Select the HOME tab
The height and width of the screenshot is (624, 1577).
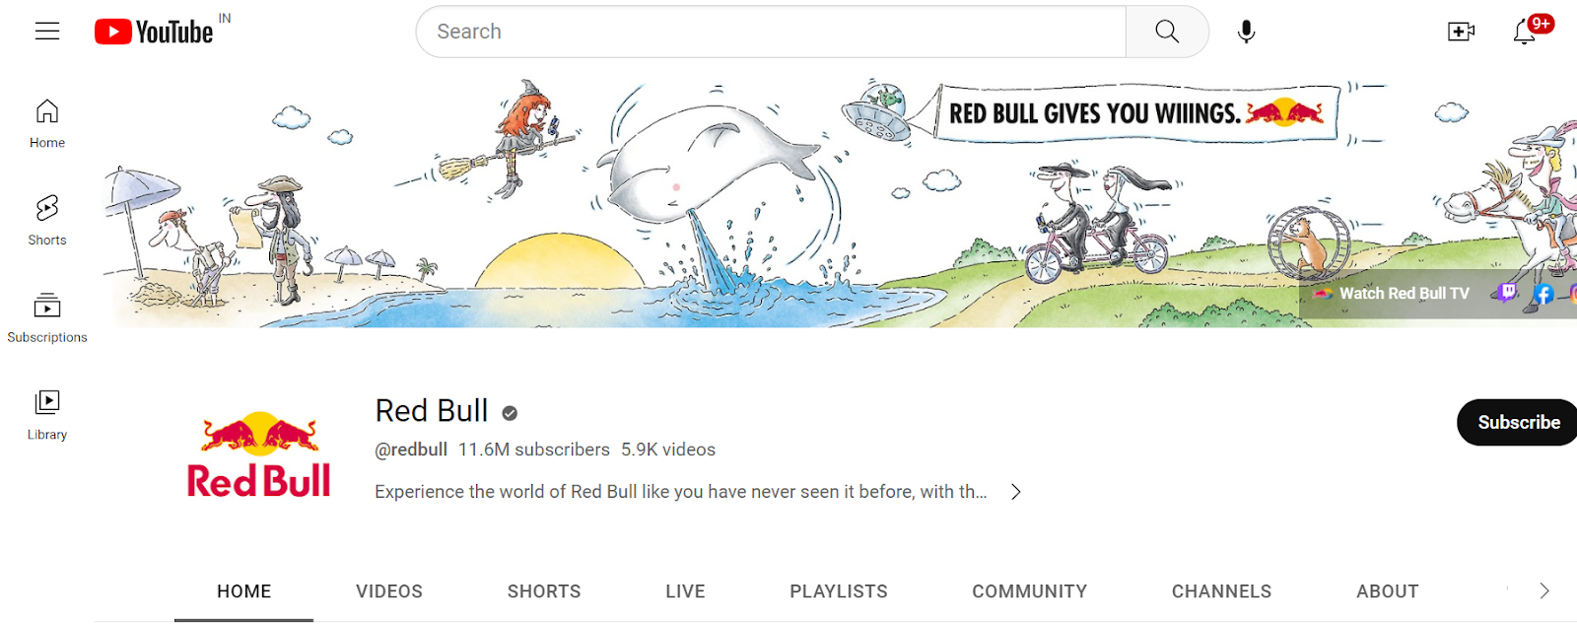[x=244, y=591]
